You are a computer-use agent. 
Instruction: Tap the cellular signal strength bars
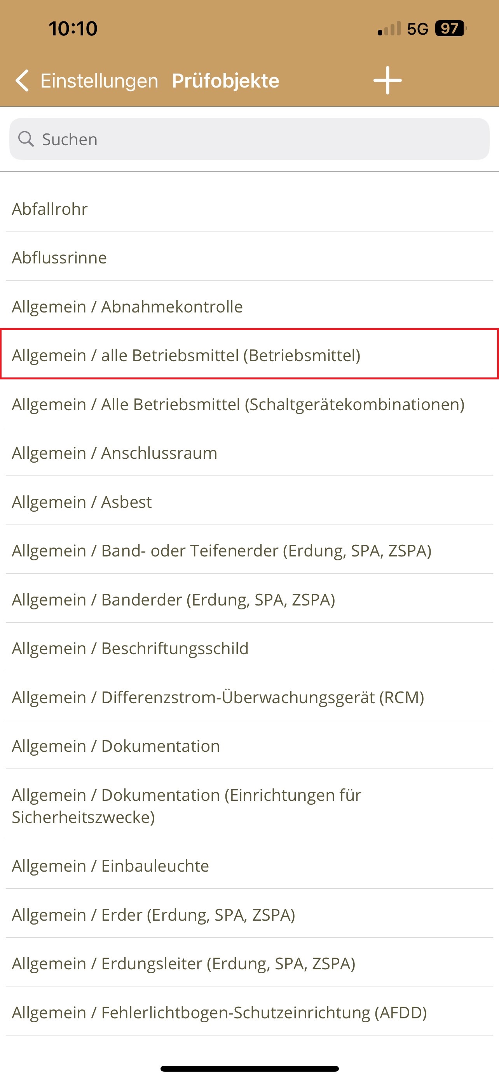click(x=389, y=28)
